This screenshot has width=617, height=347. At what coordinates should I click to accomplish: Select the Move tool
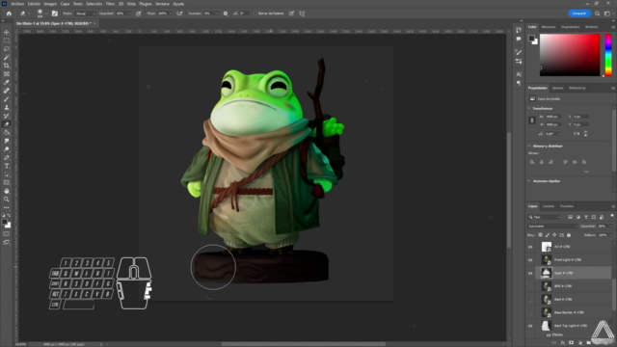click(x=7, y=32)
